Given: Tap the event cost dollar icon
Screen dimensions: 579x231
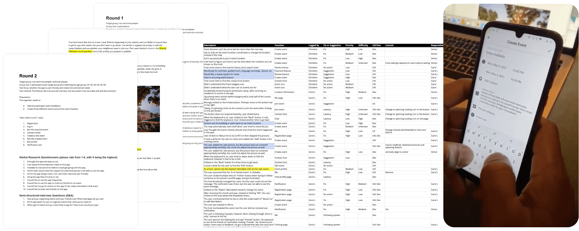Looking at the screenshot, I should pos(473,115).
